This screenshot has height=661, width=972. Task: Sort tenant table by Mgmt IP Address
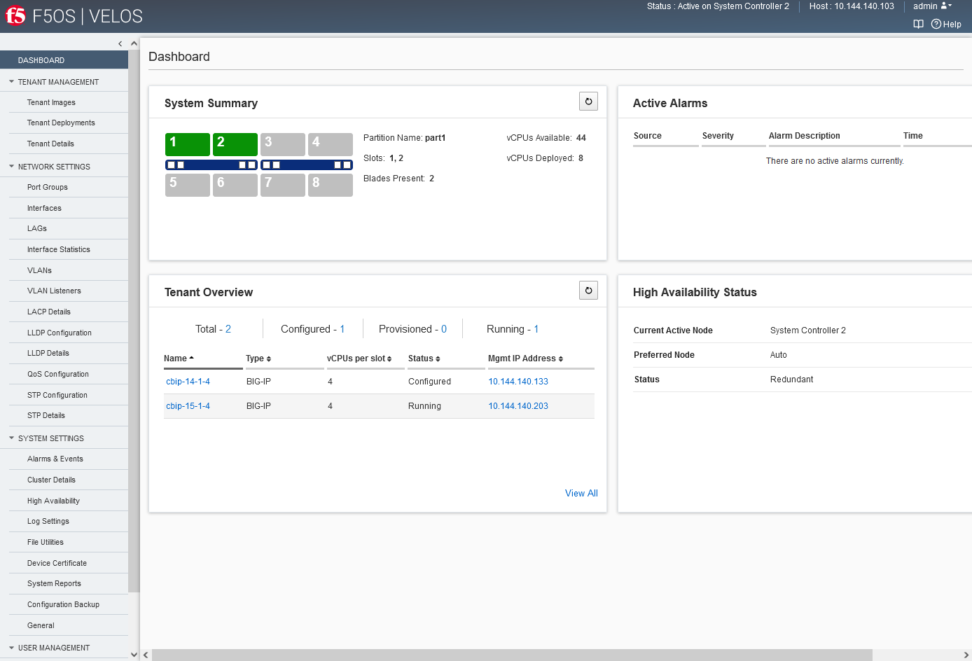point(525,359)
